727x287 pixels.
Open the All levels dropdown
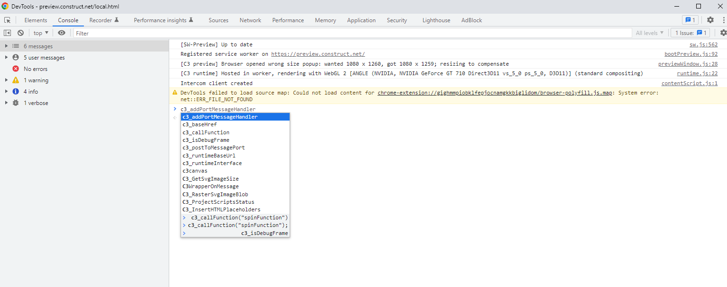click(649, 32)
